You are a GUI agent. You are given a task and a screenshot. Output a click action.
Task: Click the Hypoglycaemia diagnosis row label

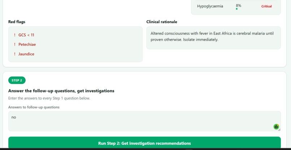click(x=210, y=6)
